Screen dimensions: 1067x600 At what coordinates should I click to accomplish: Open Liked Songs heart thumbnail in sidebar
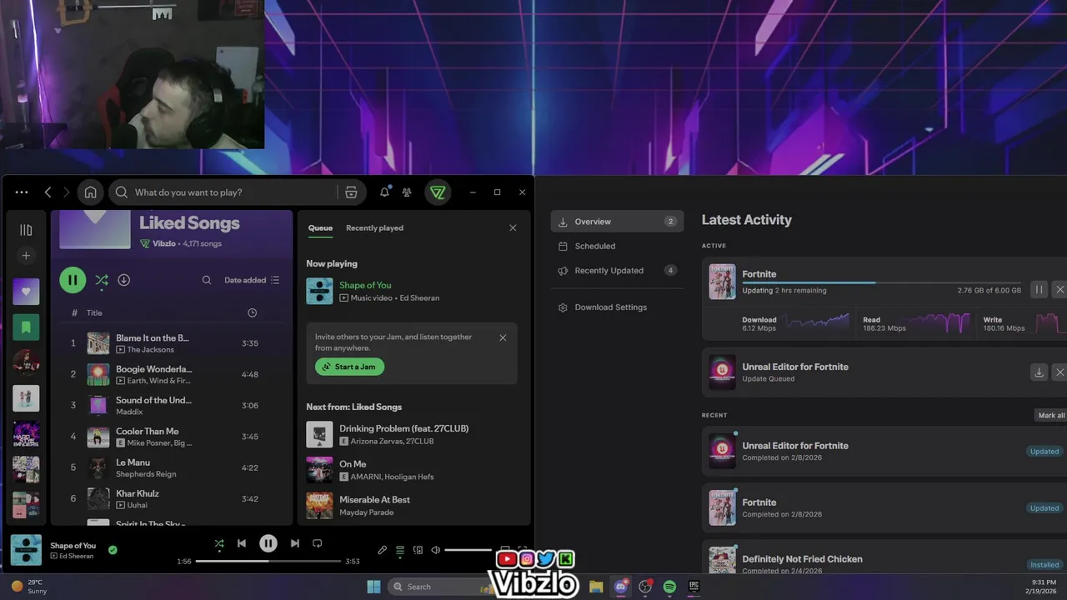click(x=26, y=292)
